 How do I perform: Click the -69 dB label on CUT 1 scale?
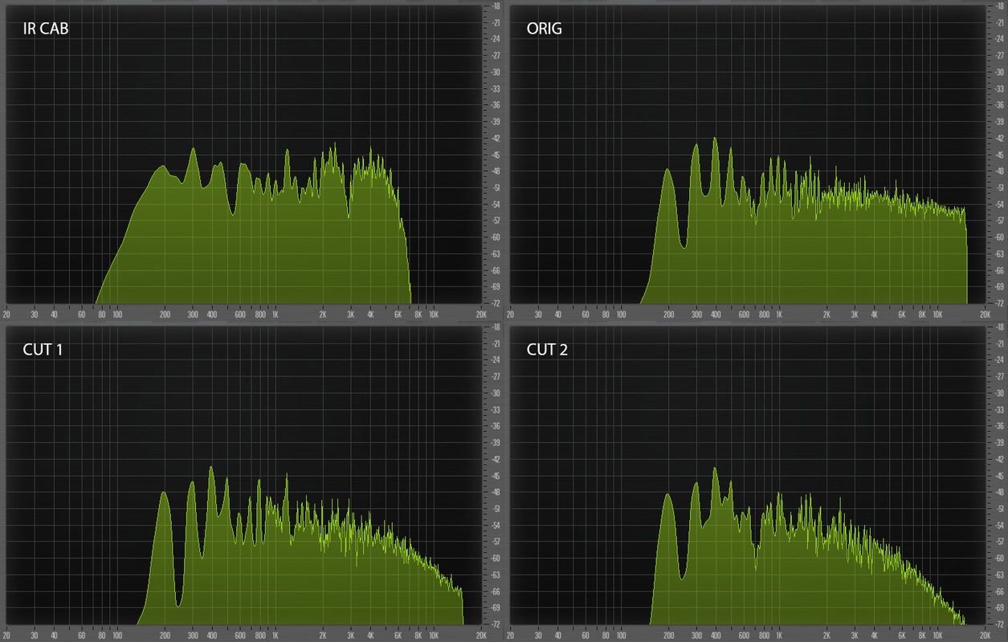click(496, 607)
